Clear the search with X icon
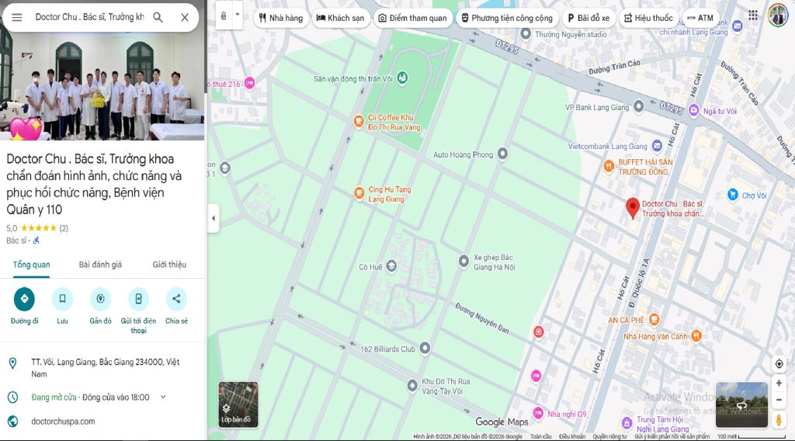This screenshot has height=441, width=795. click(185, 17)
